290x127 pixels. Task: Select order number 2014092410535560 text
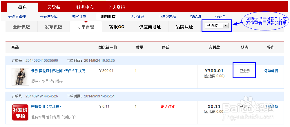point(41,61)
